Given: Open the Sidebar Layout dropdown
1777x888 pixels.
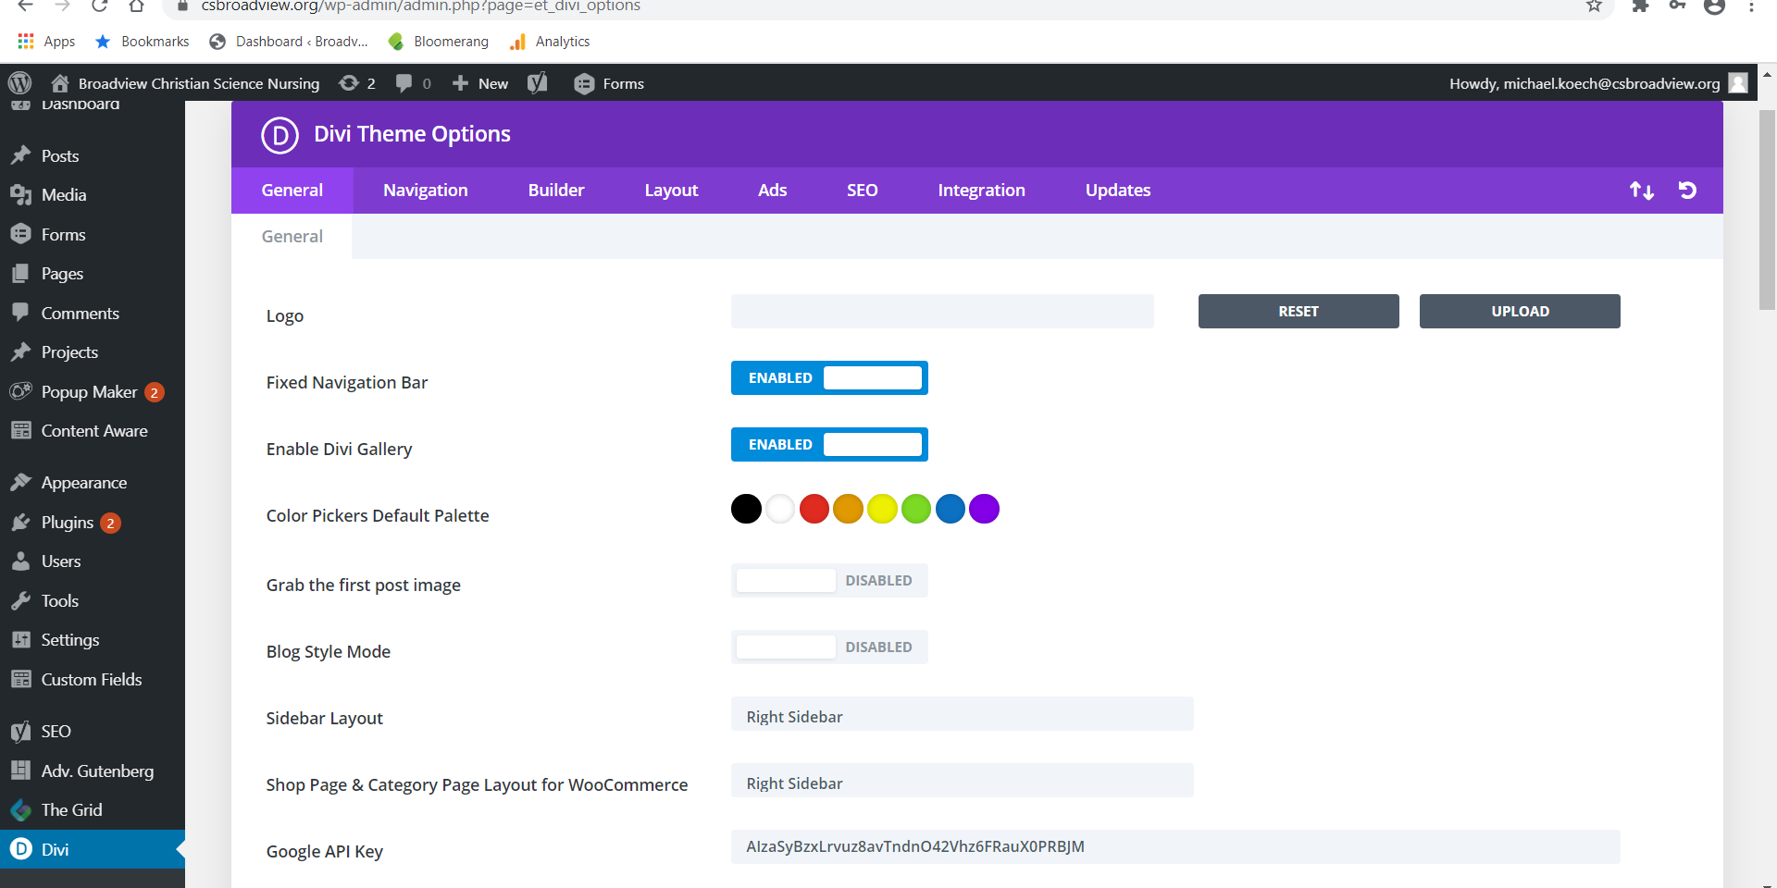Looking at the screenshot, I should pyautogui.click(x=963, y=714).
